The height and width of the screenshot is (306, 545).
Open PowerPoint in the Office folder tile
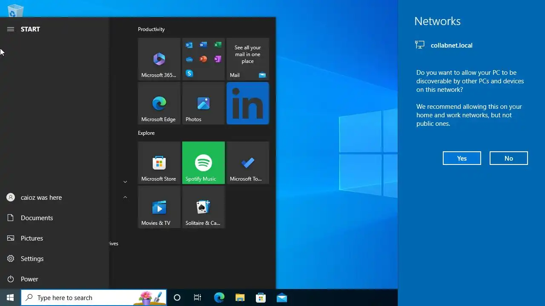(x=204, y=59)
